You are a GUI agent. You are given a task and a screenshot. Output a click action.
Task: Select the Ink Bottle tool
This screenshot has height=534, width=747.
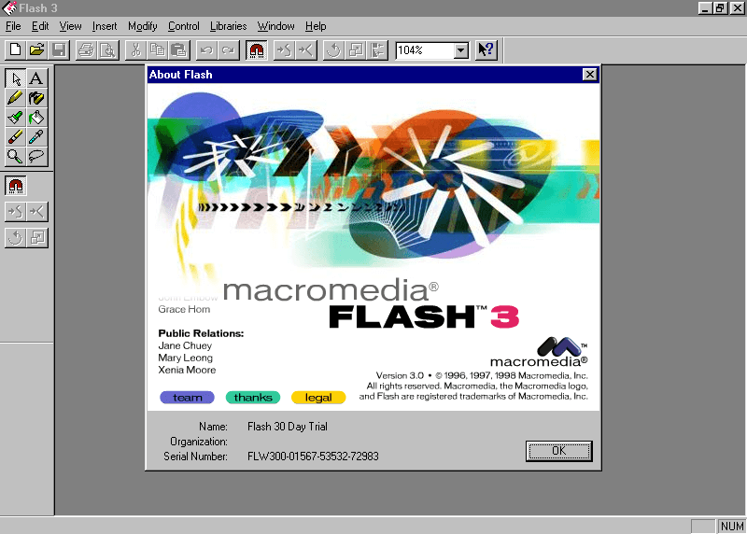click(x=36, y=98)
